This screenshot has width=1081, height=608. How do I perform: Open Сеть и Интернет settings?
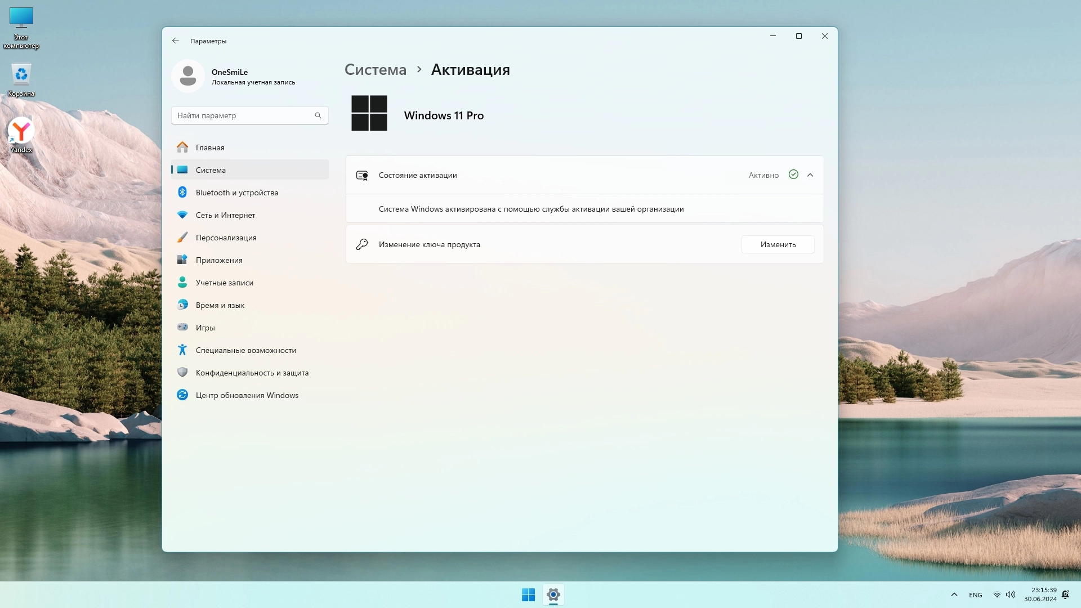pyautogui.click(x=225, y=215)
